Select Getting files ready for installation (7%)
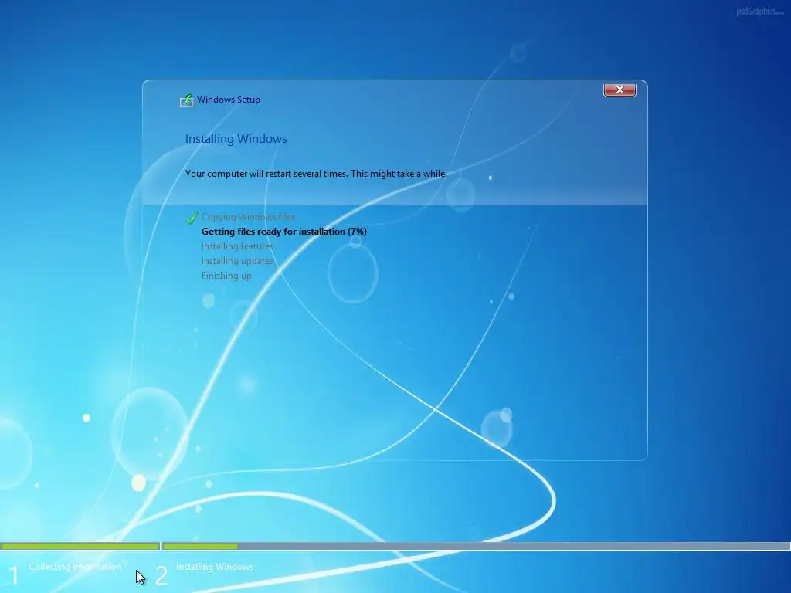This screenshot has width=791, height=593. [x=284, y=232]
